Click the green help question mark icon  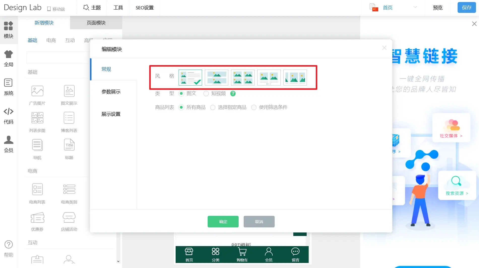pyautogui.click(x=233, y=94)
